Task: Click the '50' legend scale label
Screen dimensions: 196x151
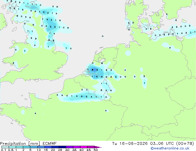Action: [x=96, y=150]
